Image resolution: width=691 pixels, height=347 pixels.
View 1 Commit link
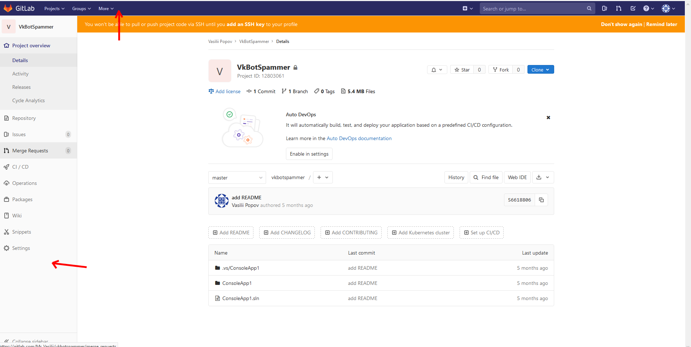click(x=261, y=91)
